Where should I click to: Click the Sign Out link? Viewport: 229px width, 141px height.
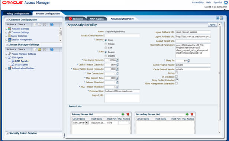click(217, 3)
